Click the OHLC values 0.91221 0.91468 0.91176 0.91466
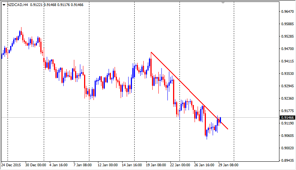Viewport: 296px width, 170px height. [57, 5]
